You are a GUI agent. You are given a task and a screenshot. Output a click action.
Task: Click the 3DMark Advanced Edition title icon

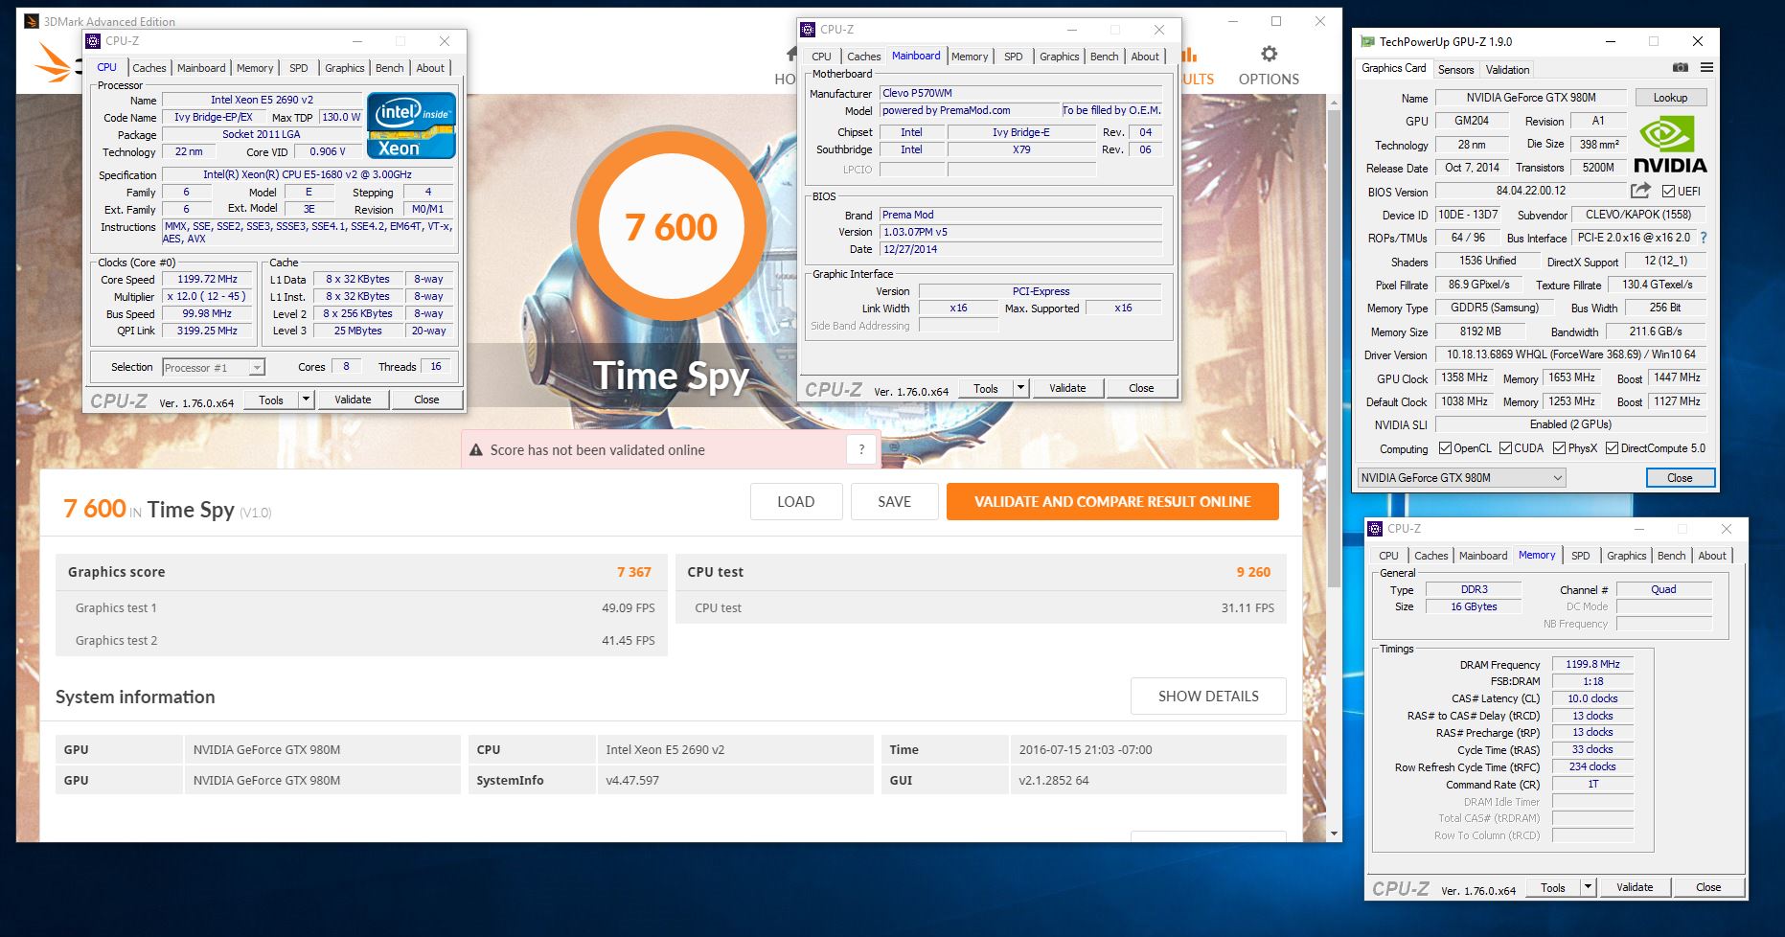(x=32, y=21)
